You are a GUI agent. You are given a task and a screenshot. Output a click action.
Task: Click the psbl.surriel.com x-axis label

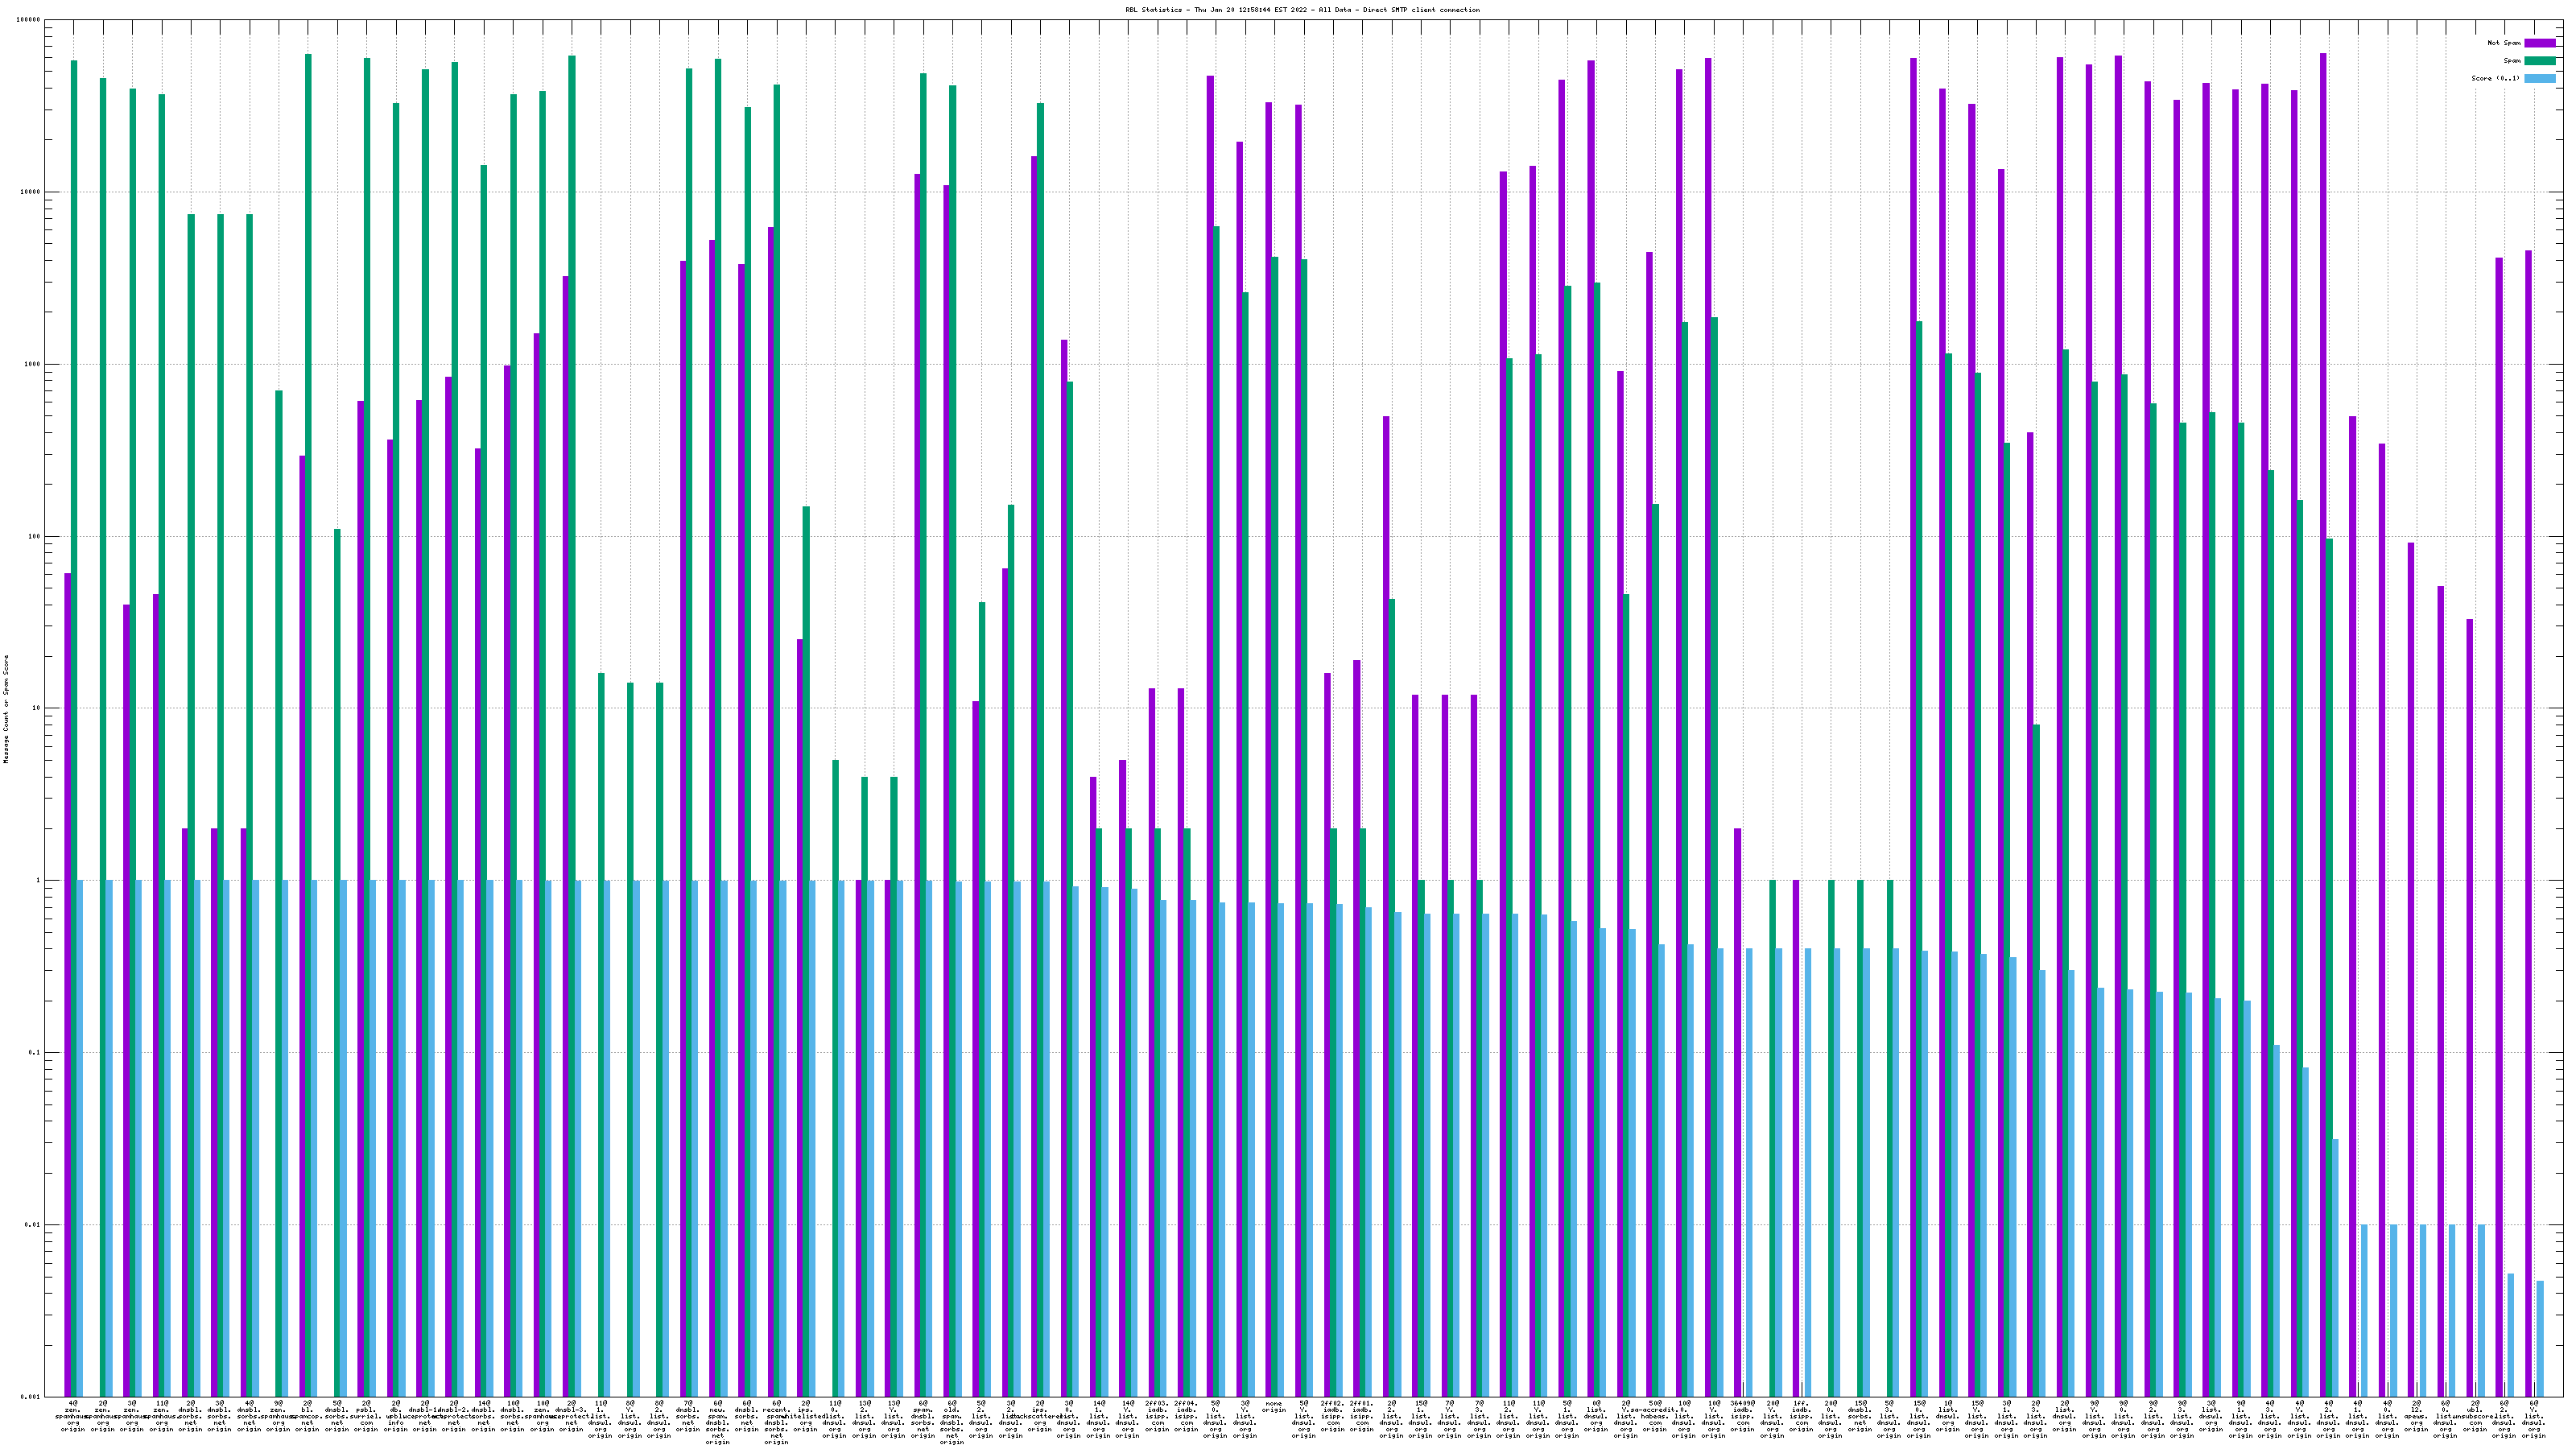(366, 1416)
